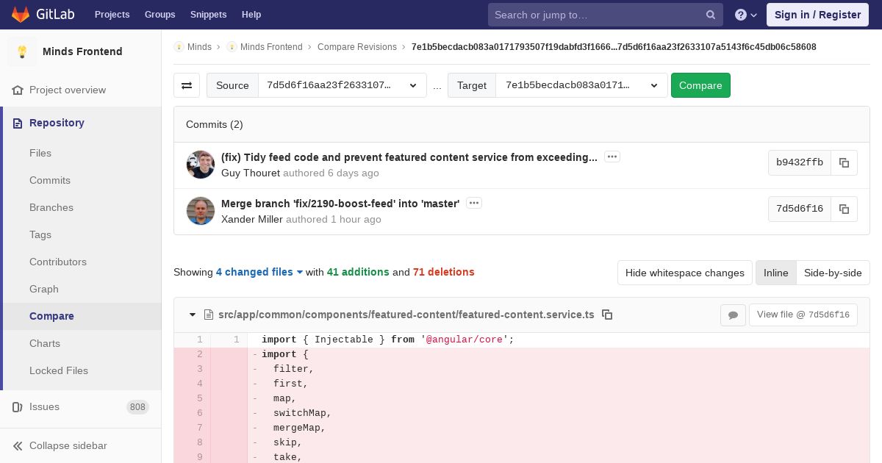Screen dimensions: 882x463
Task: Collapse the featured-content.service.ts diff
Action: [x=193, y=315]
